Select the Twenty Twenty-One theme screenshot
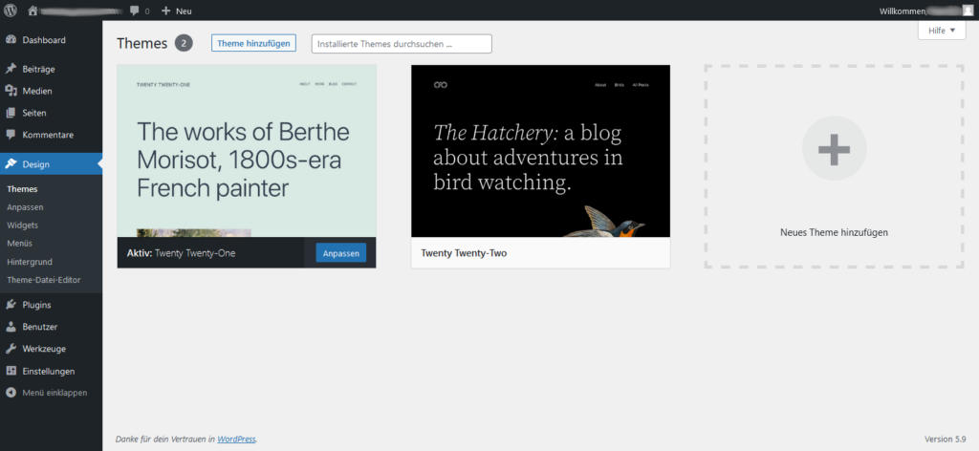Screen dimensions: 979x451 247,151
